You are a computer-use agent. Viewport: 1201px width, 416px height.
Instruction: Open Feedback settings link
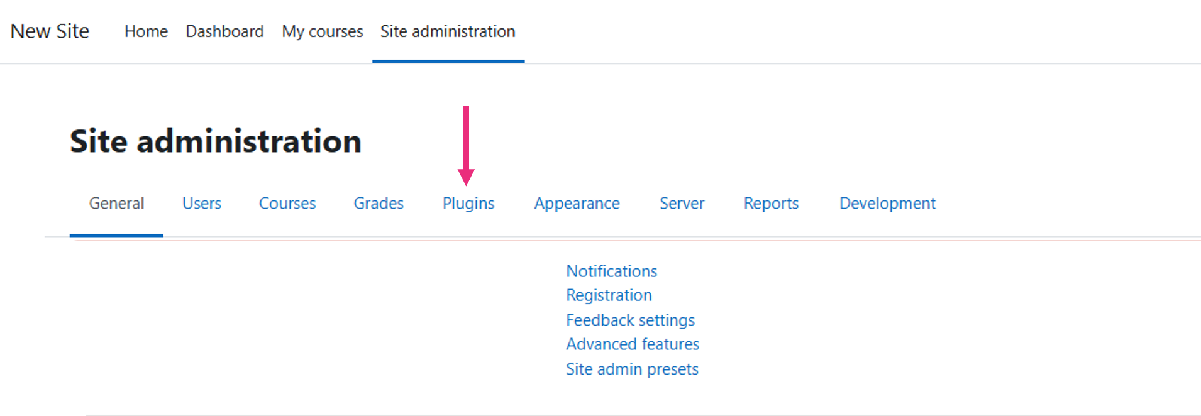pyautogui.click(x=630, y=320)
